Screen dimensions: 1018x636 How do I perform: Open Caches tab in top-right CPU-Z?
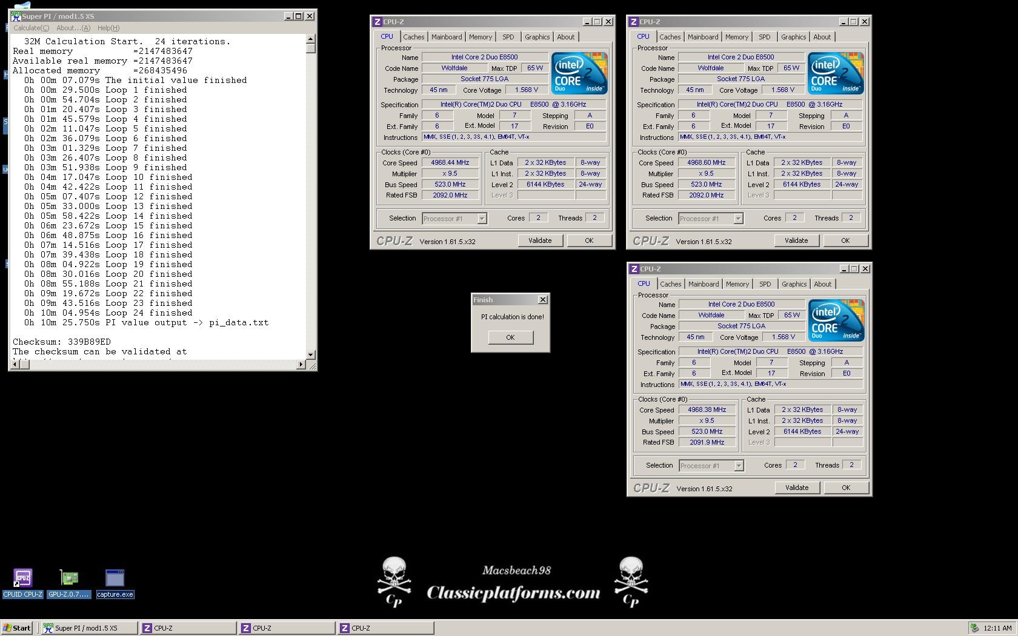click(x=670, y=37)
